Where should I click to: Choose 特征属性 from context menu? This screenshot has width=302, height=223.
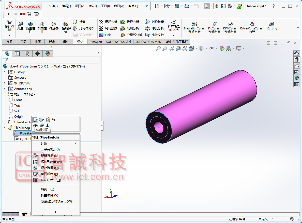55,180
